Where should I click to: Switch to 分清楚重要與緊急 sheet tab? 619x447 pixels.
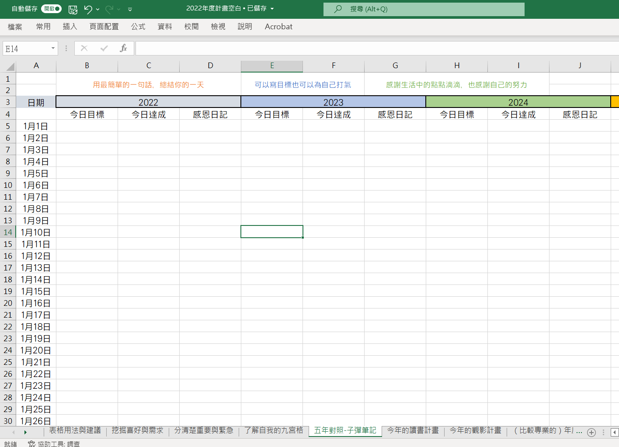coord(204,430)
